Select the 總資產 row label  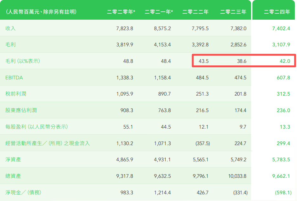(13, 176)
